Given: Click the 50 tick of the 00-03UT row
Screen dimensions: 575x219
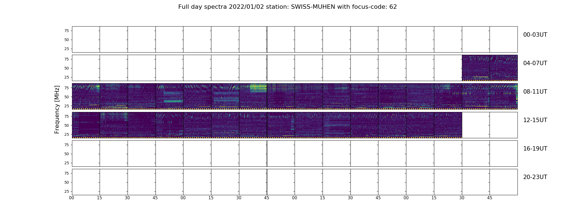Looking at the screenshot, I should [67, 40].
